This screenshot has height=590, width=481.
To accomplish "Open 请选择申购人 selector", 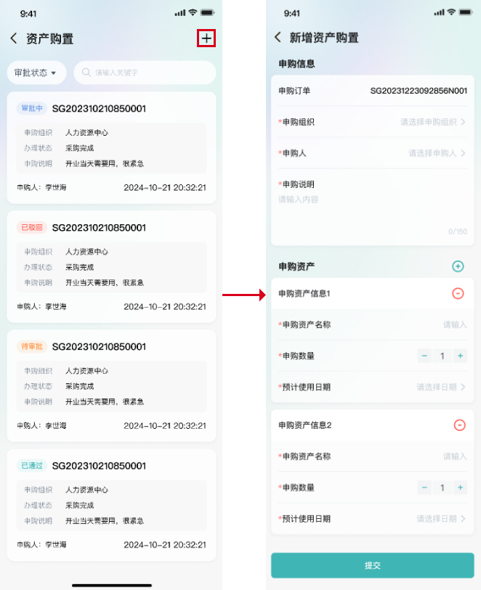I will (437, 153).
